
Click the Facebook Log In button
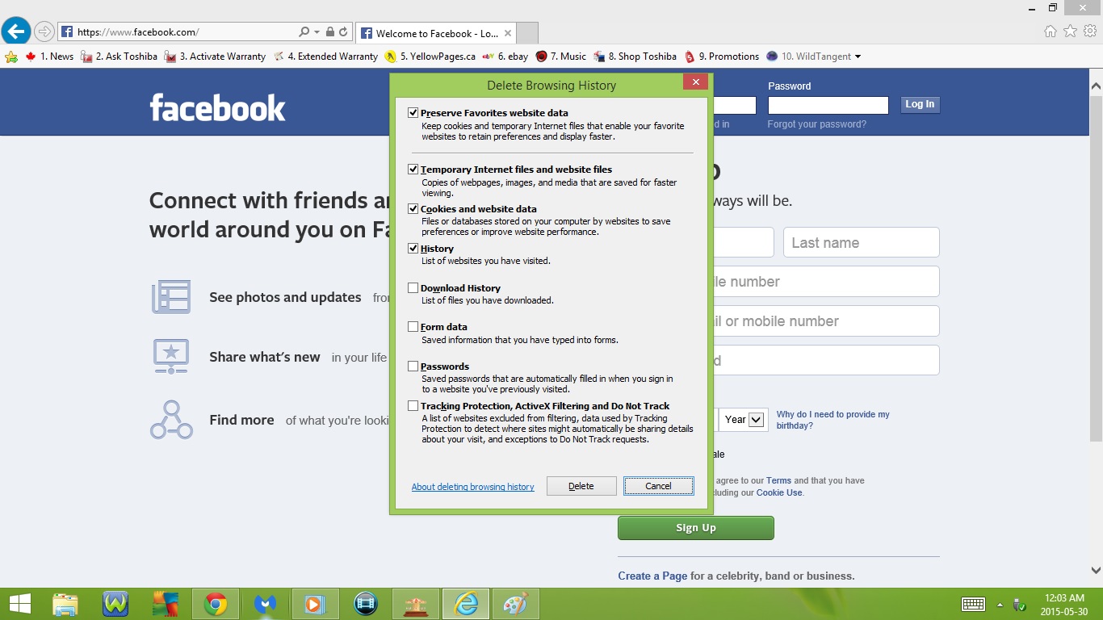click(x=920, y=104)
